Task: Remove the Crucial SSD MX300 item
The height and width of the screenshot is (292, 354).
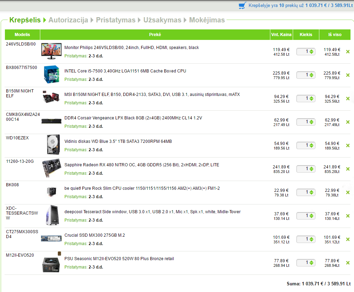Action: (x=348, y=239)
